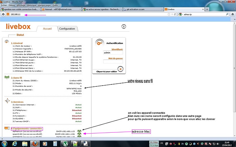Open the Marque-pages menu

tap(44, 5)
